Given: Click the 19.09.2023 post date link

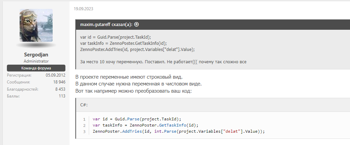Looking at the screenshot, I should (83, 9).
